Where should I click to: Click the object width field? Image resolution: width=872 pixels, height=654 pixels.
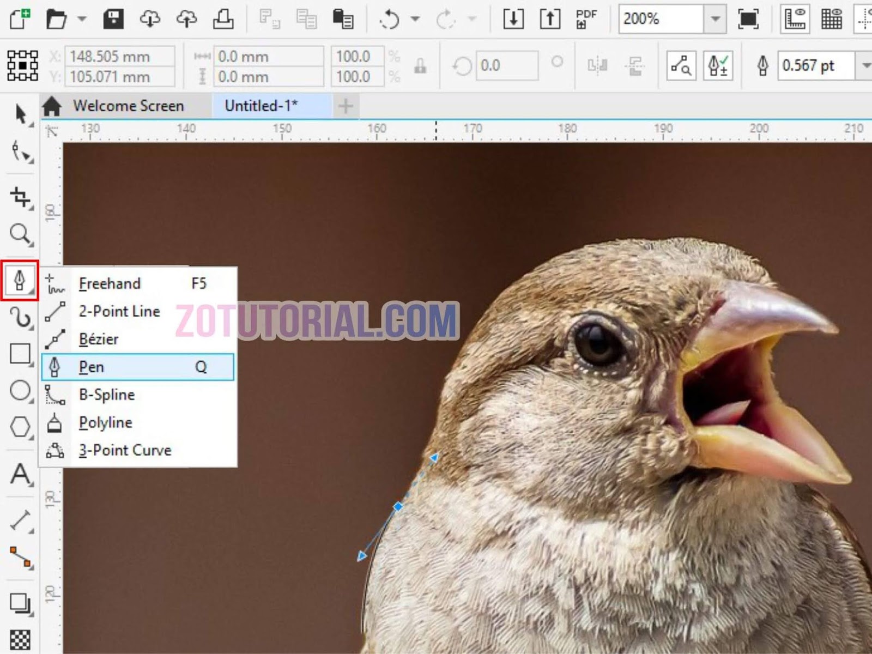[268, 57]
